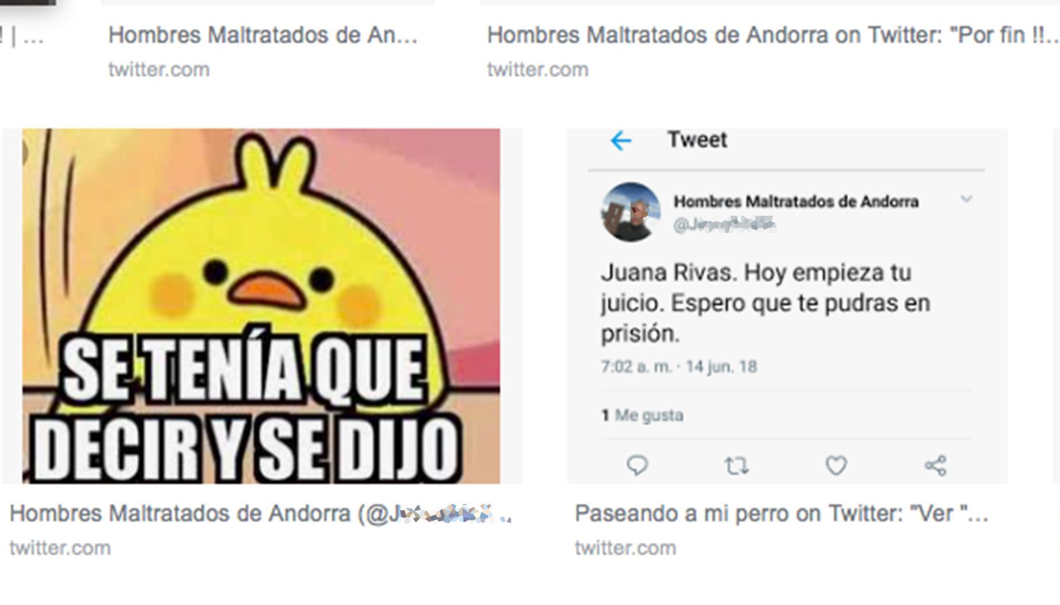Click twitter.com source under chick meme
The image size is (1060, 605).
pos(60,548)
